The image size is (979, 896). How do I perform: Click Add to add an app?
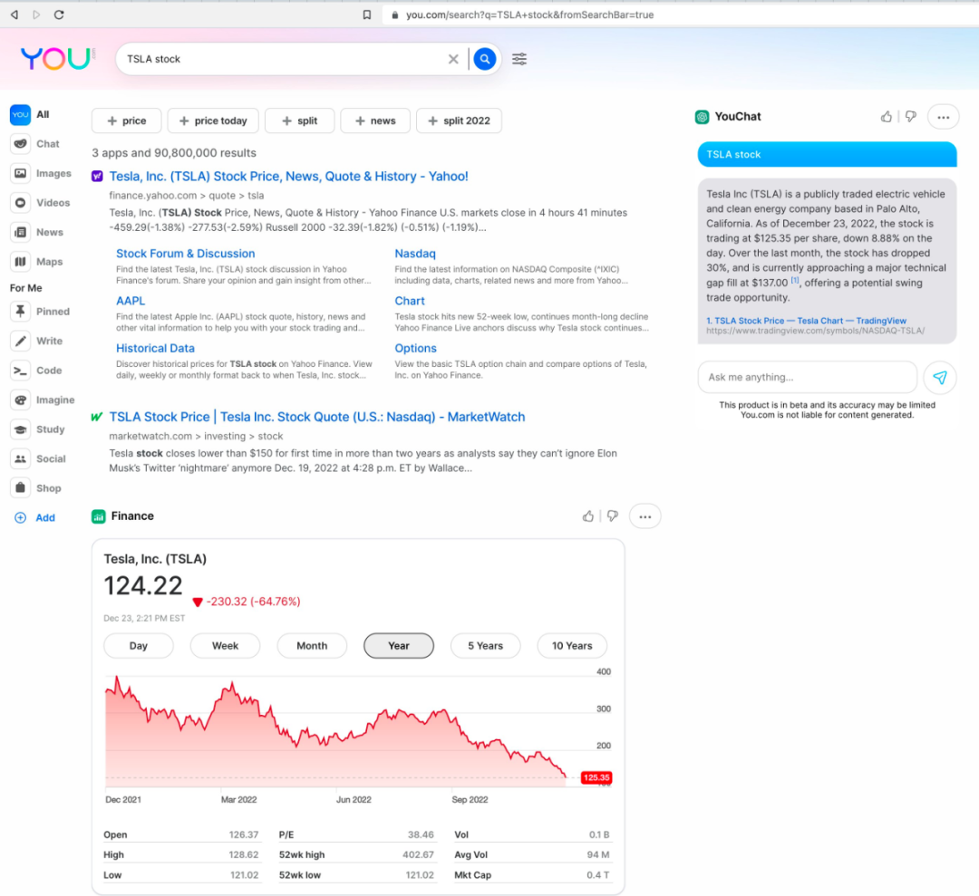pyautogui.click(x=35, y=517)
